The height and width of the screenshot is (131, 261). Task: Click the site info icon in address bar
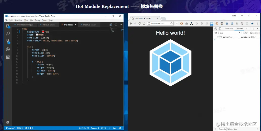click(149, 23)
